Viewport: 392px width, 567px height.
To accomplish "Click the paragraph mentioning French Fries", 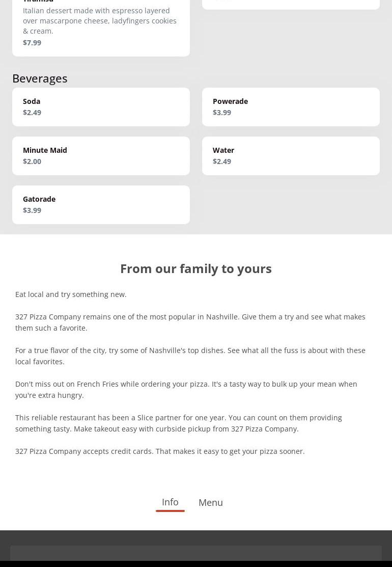I will [x=186, y=390].
